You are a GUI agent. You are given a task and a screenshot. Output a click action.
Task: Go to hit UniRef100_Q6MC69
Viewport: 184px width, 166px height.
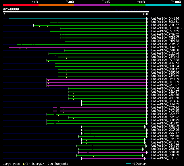click(165, 149)
